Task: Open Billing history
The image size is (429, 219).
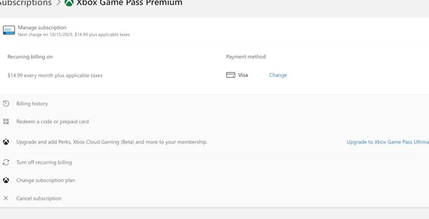Action: [x=32, y=104]
